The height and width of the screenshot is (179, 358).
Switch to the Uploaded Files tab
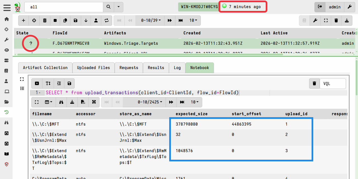coord(93,68)
